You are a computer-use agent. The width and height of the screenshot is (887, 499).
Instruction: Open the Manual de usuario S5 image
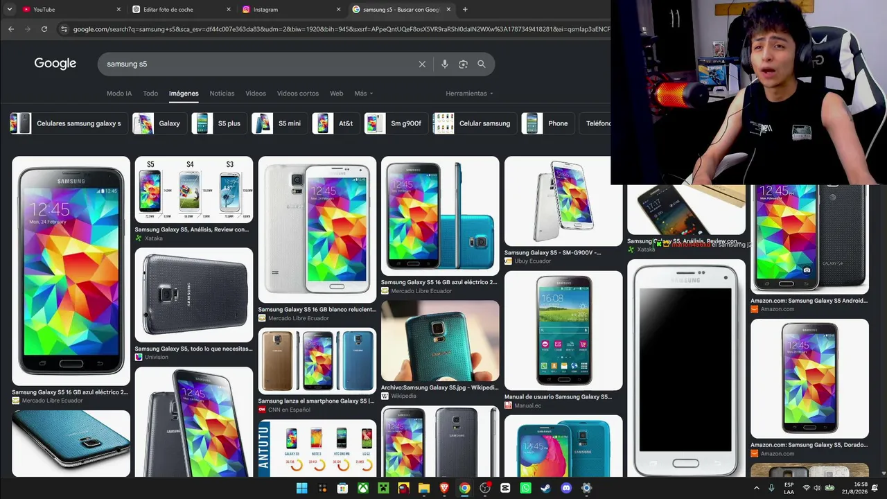pyautogui.click(x=563, y=330)
